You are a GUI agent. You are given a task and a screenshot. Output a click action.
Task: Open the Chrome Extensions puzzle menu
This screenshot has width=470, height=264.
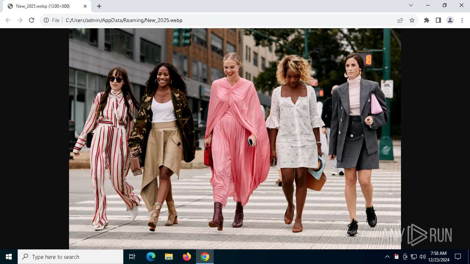tap(427, 20)
